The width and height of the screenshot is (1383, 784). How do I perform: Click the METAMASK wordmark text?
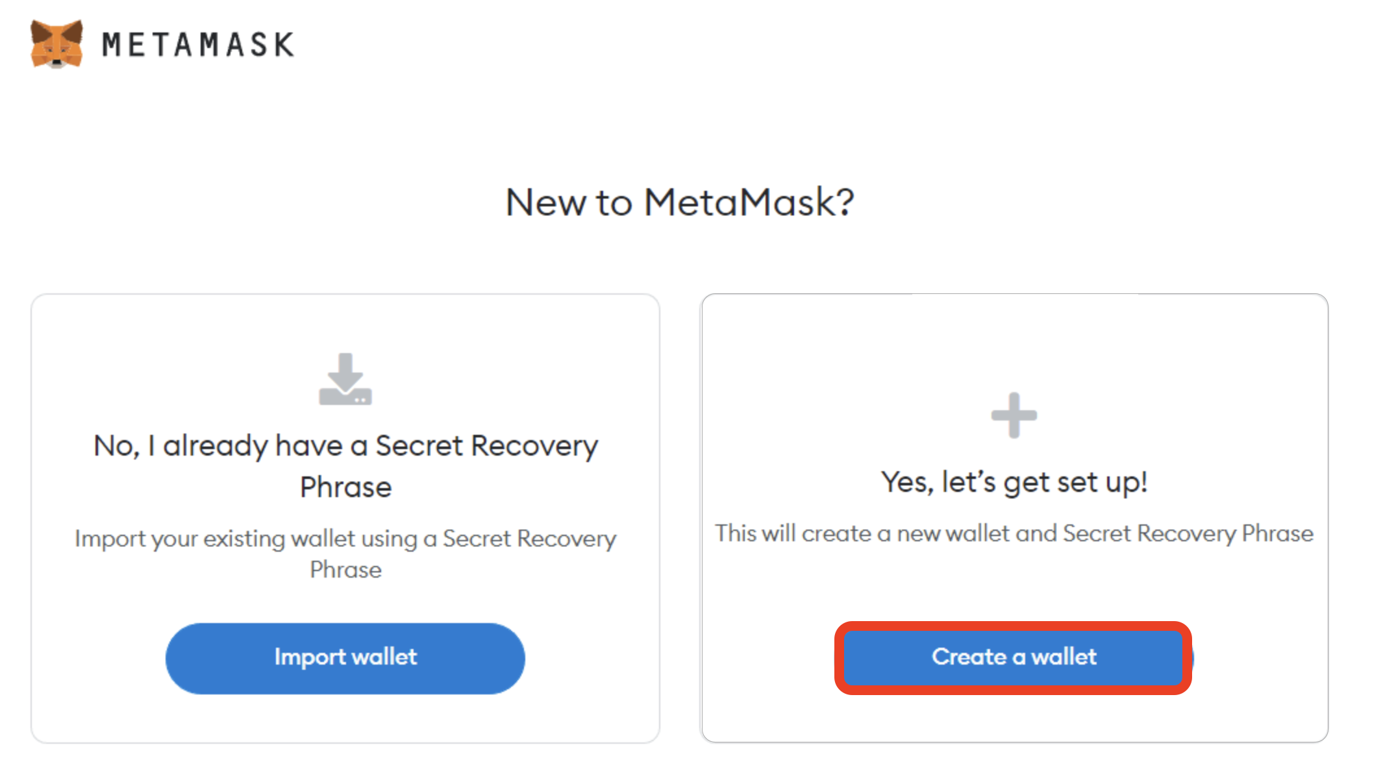tap(198, 45)
